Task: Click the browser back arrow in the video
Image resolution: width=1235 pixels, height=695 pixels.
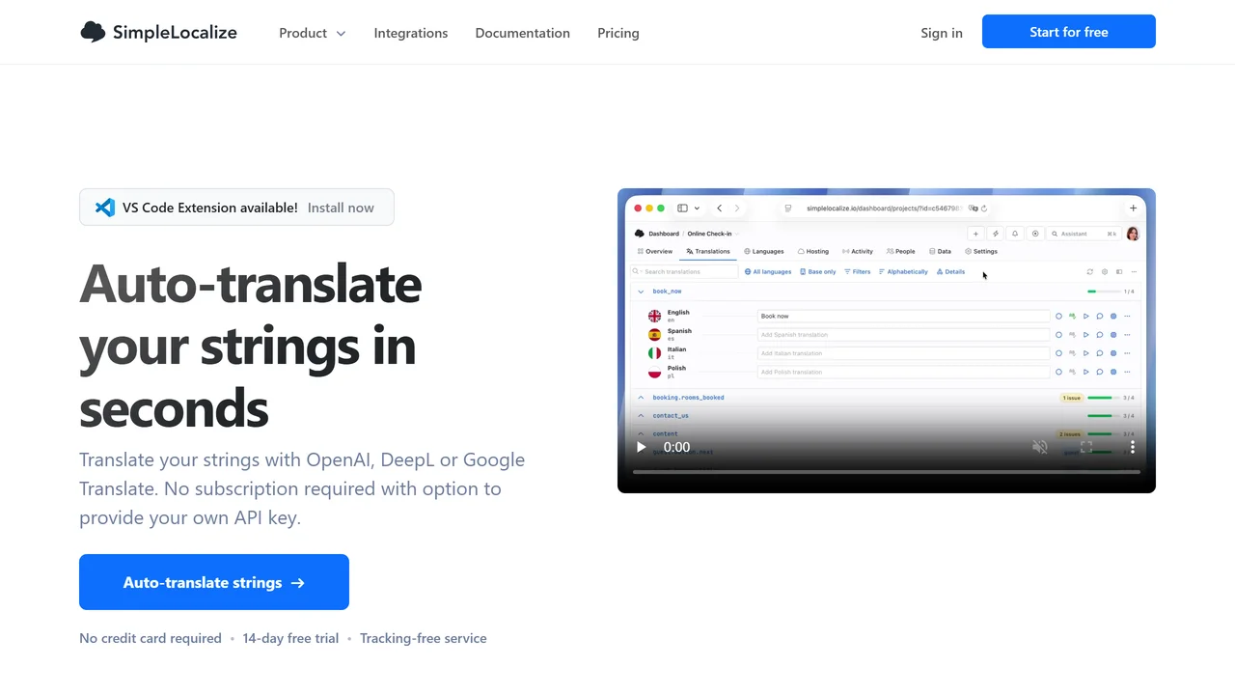Action: [720, 208]
